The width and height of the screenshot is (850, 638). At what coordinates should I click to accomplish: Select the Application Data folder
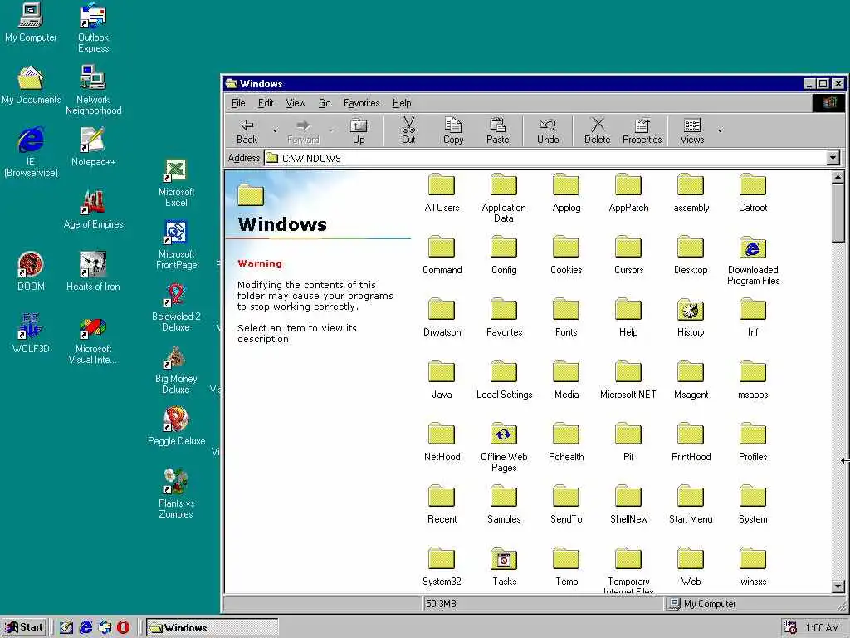[504, 198]
